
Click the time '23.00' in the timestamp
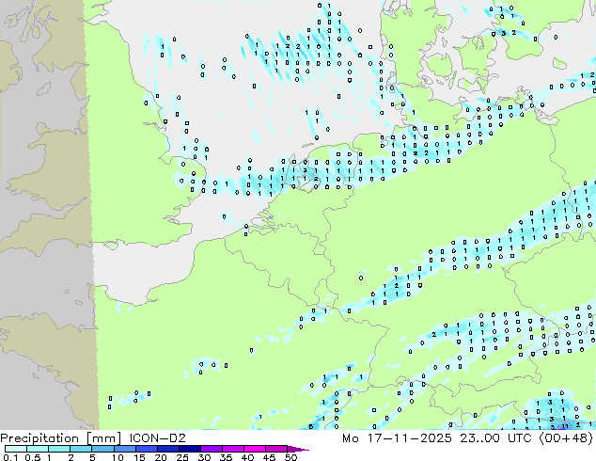[480, 438]
